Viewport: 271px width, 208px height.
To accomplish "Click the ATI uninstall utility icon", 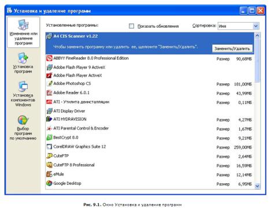I will point(49,102).
